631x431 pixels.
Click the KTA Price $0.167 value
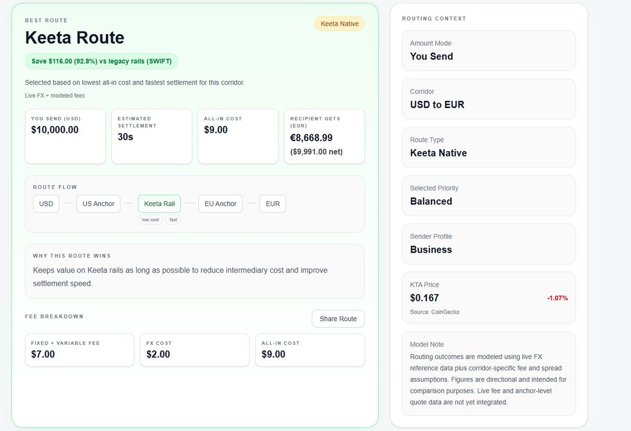click(424, 298)
